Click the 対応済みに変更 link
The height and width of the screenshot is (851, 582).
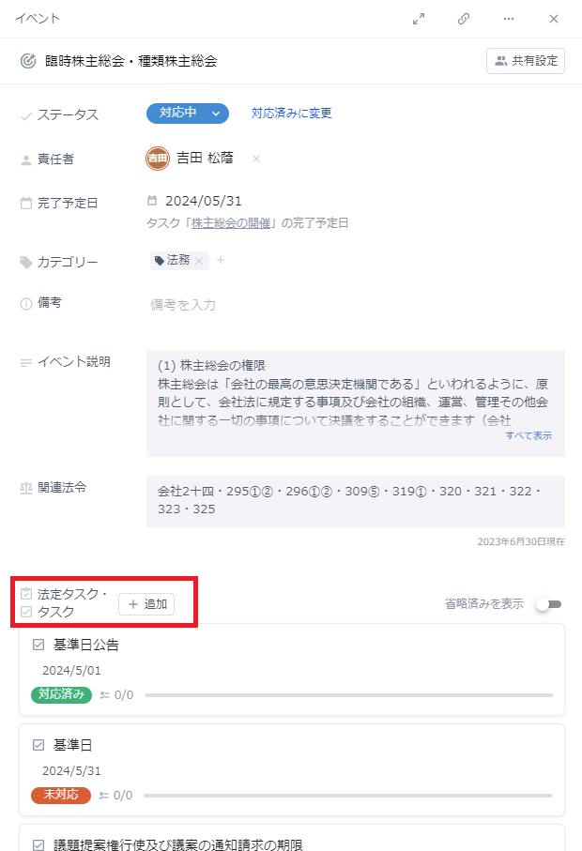click(292, 113)
